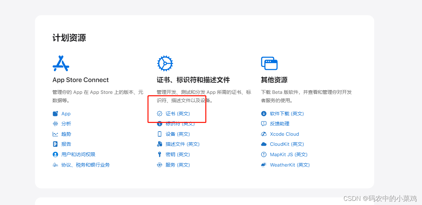Screen dimensions: 422x205
Task: Click the icon beside the App link
Action: point(55,114)
